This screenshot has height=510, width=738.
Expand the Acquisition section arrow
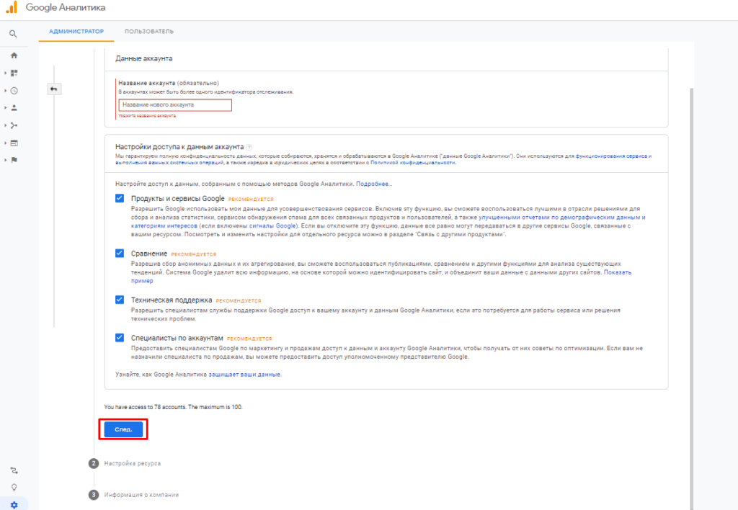pyautogui.click(x=5, y=125)
